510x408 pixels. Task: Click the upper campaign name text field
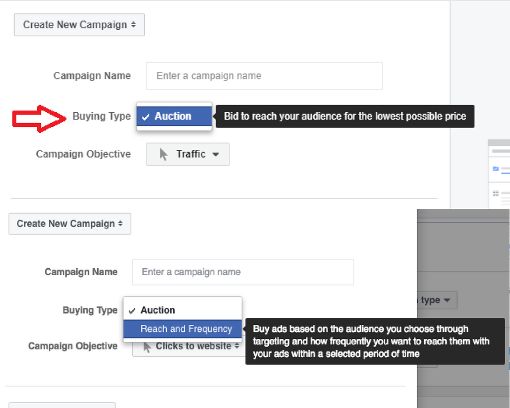point(264,76)
